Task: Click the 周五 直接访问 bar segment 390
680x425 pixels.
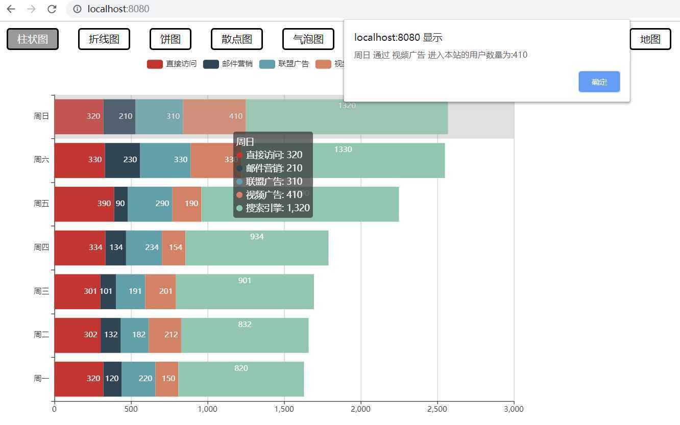Action: point(84,204)
